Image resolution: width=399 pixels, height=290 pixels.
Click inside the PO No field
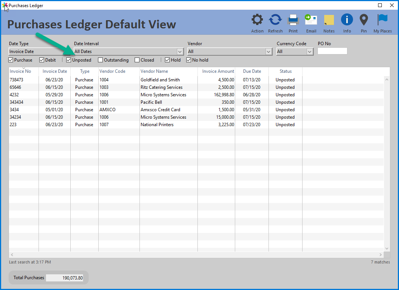click(x=332, y=51)
